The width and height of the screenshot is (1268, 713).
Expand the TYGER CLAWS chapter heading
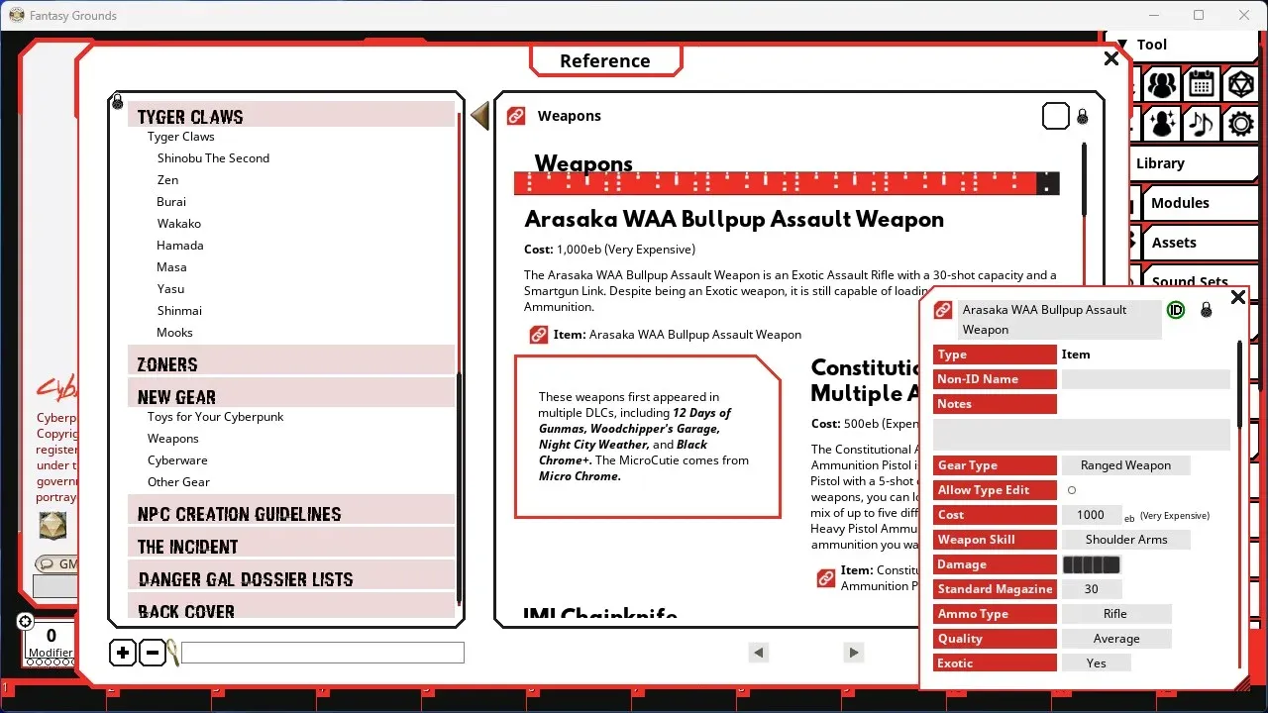point(291,116)
